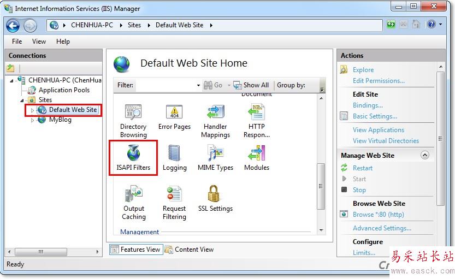This screenshot has width=455, height=279.
Task: Click feature list scroll down arrow
Action: (x=321, y=230)
